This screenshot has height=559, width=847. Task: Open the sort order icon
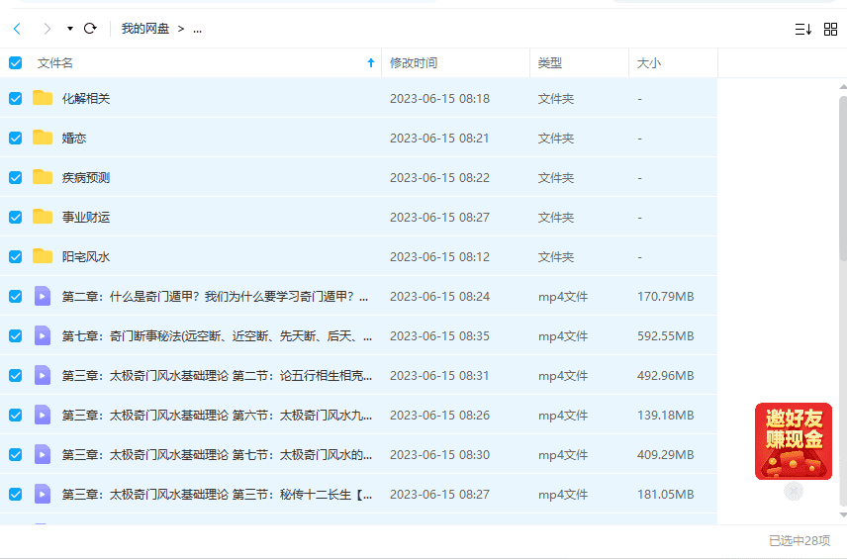pos(802,30)
